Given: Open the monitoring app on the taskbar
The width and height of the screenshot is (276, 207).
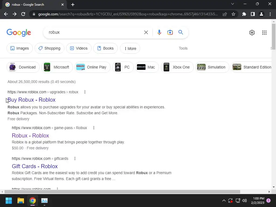Looking at the screenshot, I should pyautogui.click(x=44, y=201).
